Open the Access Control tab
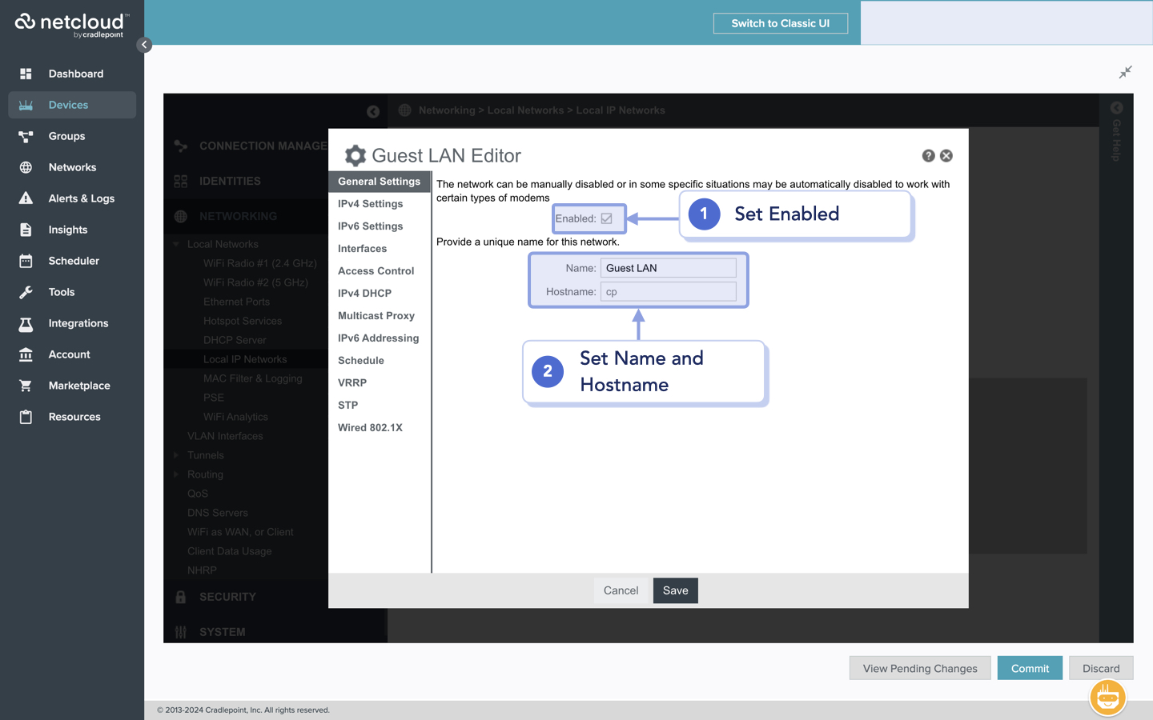This screenshot has width=1153, height=720. pos(376,271)
